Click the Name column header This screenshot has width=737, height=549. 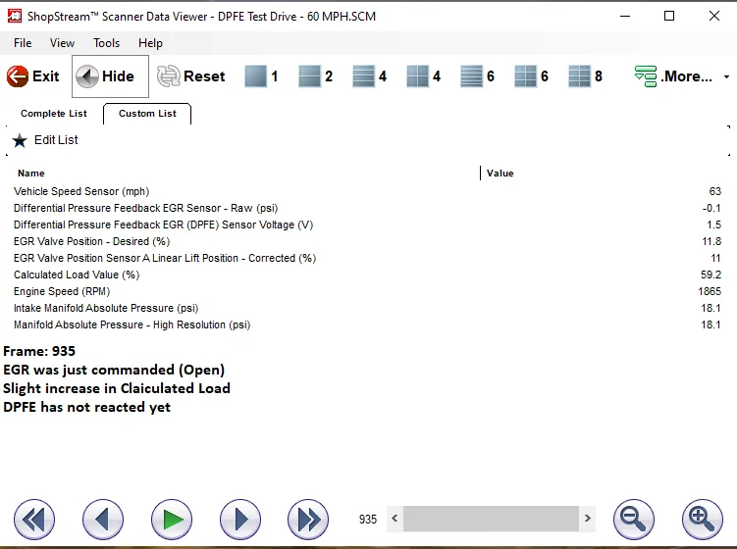point(31,174)
